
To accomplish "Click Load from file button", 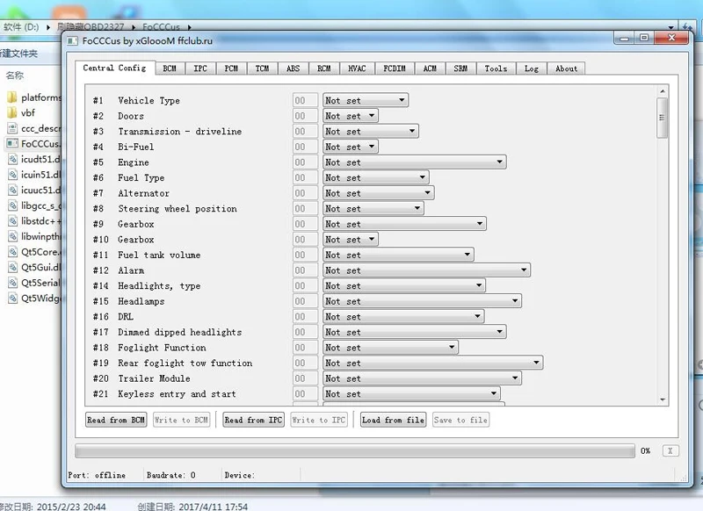I will [x=393, y=420].
